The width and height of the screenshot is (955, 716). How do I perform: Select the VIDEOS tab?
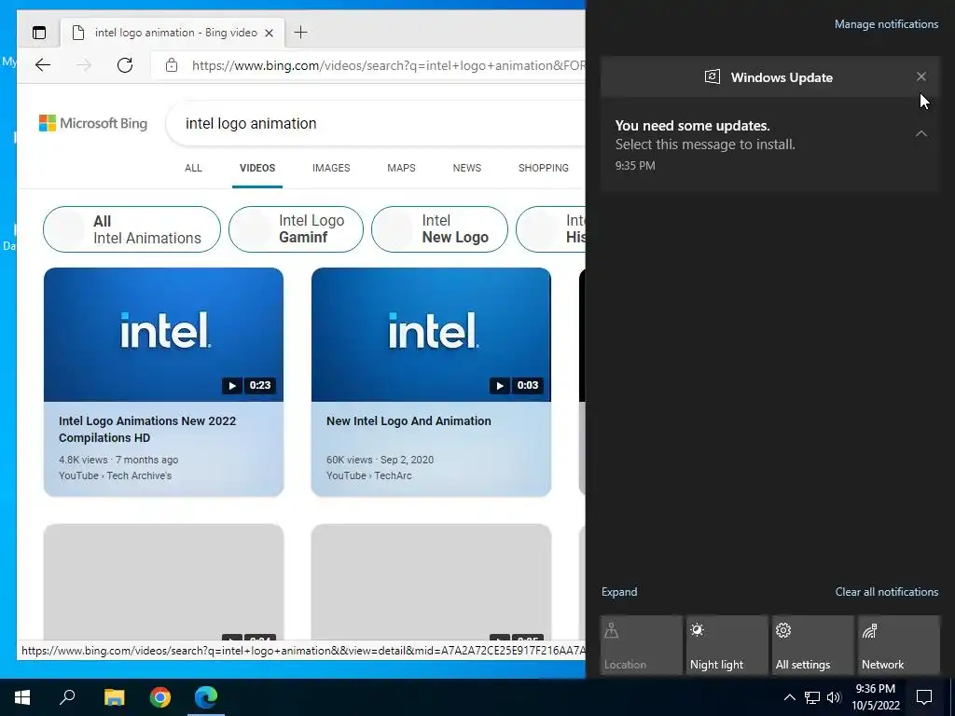click(x=257, y=168)
